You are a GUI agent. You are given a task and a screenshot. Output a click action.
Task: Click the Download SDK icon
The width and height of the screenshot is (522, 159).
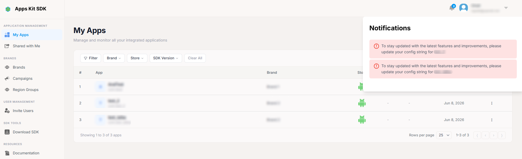(7, 132)
